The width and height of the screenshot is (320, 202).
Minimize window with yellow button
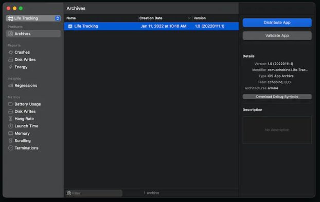click(15, 8)
